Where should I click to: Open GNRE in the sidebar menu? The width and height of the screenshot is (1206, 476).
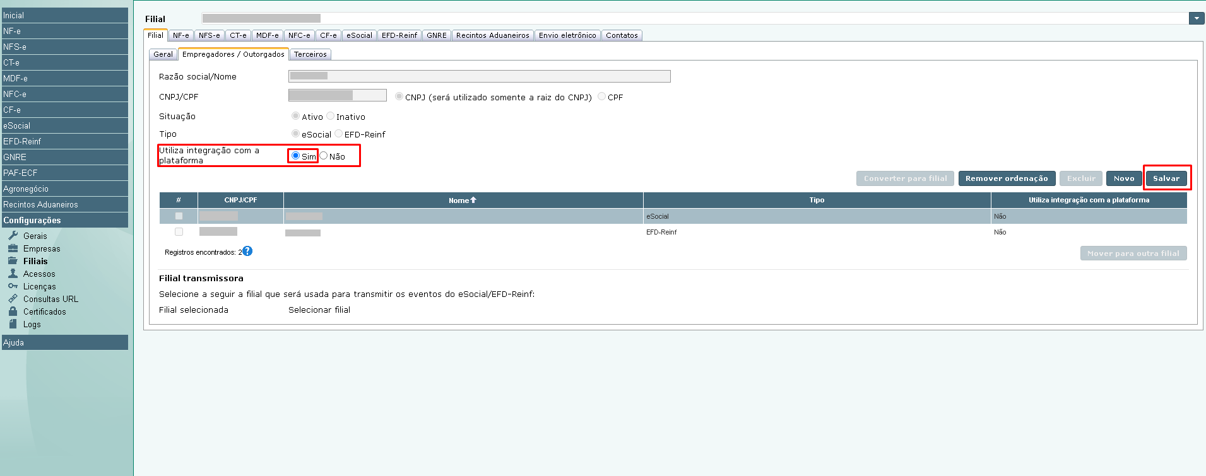(65, 157)
